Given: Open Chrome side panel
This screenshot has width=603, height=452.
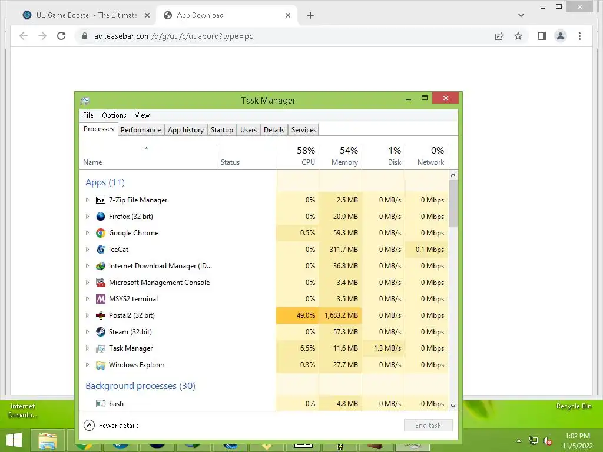Looking at the screenshot, I should pos(542,36).
